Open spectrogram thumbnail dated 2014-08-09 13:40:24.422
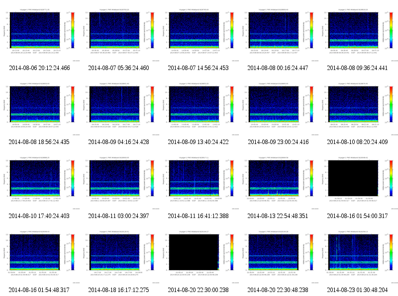This screenshot has height=296, width=398. click(199, 106)
